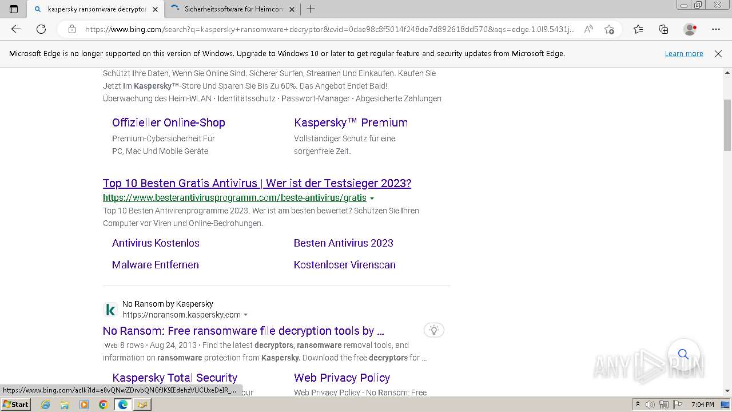
Task: Click the address bar URL field
Action: (x=330, y=29)
